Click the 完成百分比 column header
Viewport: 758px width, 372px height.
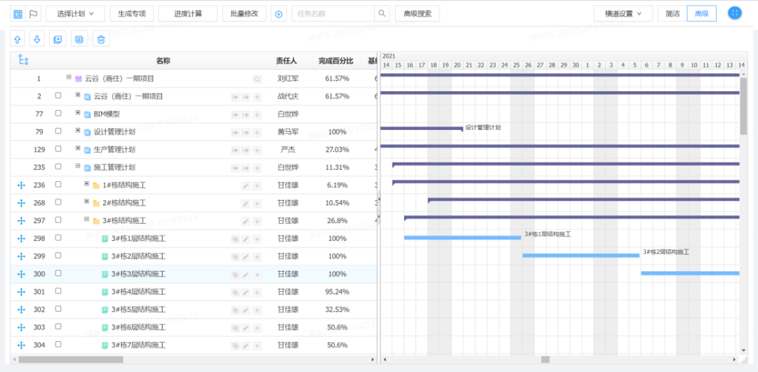pos(336,61)
